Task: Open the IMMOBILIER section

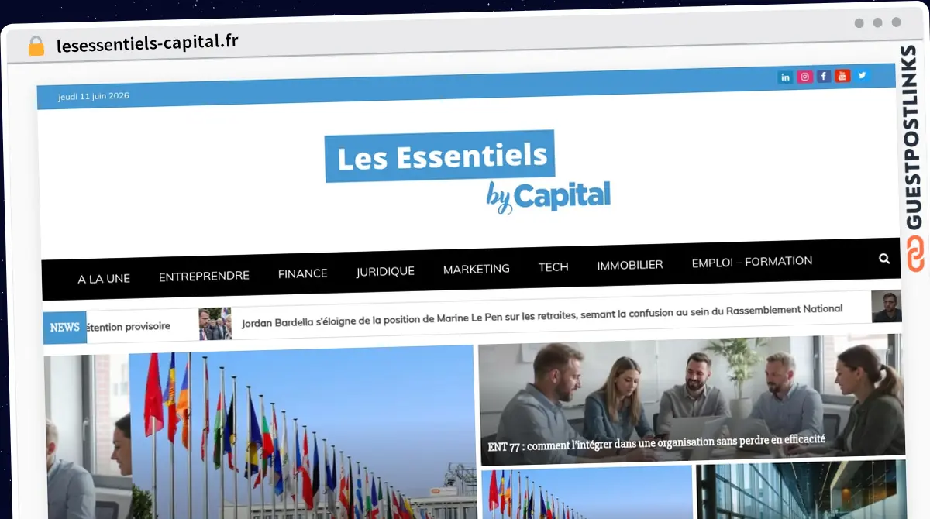Action: 630,265
